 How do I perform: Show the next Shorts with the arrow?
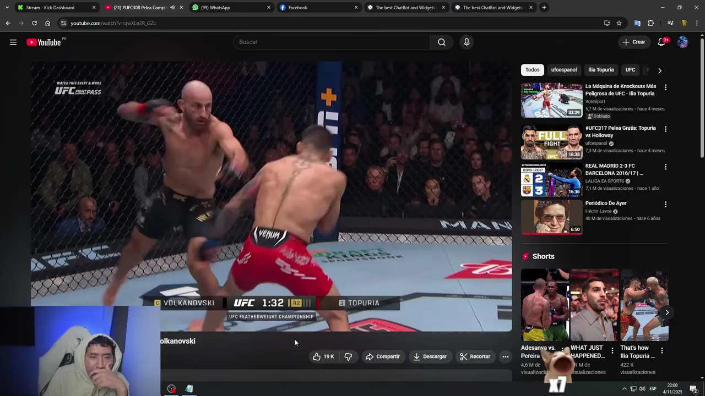point(667,312)
